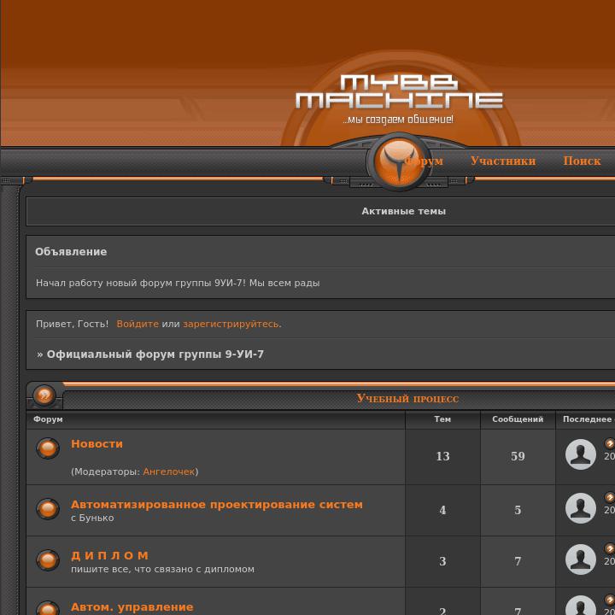The height and width of the screenshot is (615, 615).
Task: Click topic count 3 in ДИПЛОМ row
Action: pos(442,561)
